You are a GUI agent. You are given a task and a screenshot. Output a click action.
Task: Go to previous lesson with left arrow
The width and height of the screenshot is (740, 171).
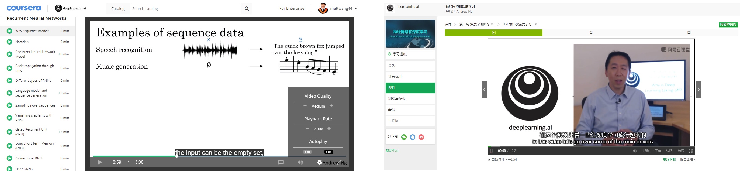pyautogui.click(x=484, y=90)
